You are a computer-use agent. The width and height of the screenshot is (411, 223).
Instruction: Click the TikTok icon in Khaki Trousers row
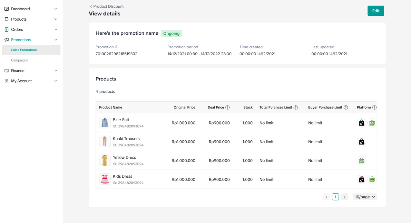(361, 142)
